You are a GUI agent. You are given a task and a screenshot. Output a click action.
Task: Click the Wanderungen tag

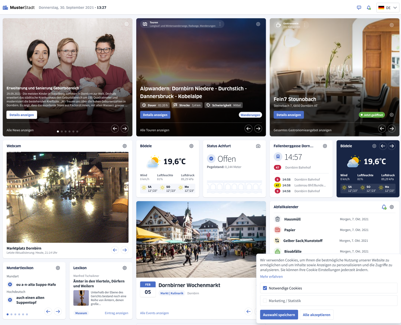pos(250,115)
